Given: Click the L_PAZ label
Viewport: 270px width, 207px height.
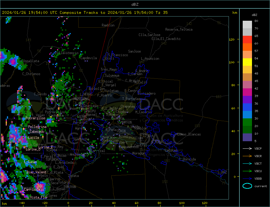Looking at the screenshot, I should click(x=223, y=172).
